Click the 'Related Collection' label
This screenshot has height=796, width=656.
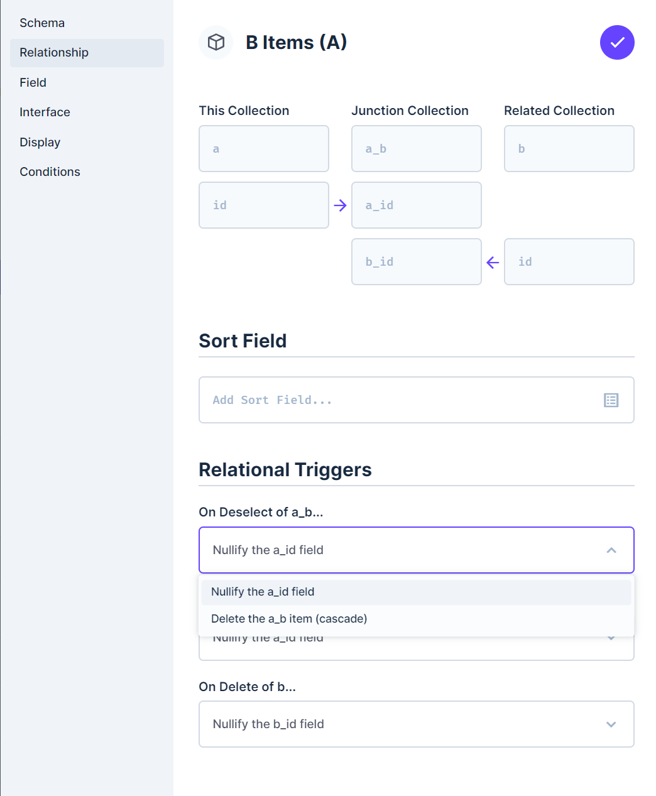[559, 111]
